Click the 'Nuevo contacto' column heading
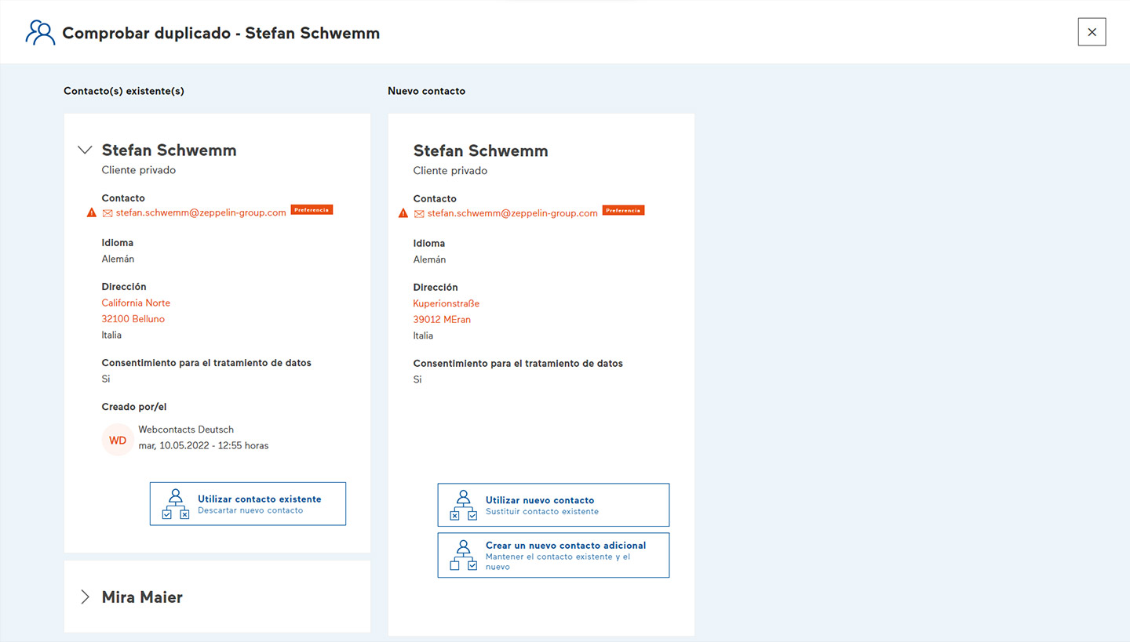1130x642 pixels. pos(426,91)
